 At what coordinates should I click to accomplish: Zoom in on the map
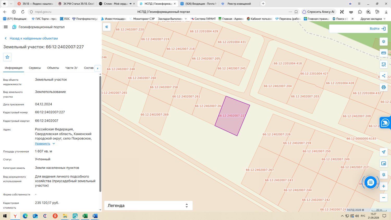coord(383,186)
